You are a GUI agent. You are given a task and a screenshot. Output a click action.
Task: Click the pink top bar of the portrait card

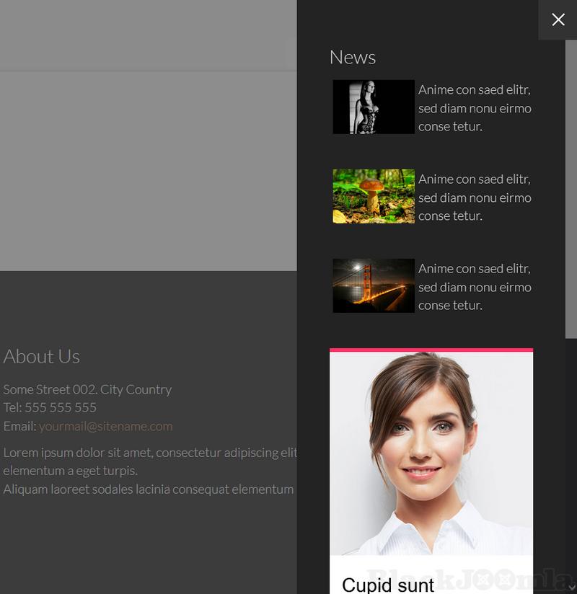[431, 350]
